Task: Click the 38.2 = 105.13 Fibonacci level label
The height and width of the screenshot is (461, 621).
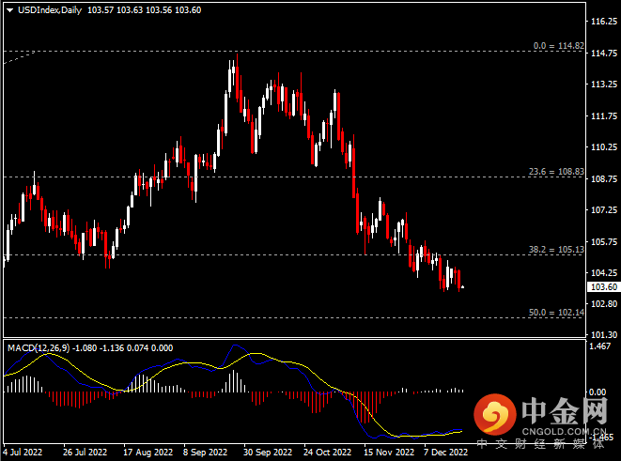Action: pyautogui.click(x=559, y=251)
